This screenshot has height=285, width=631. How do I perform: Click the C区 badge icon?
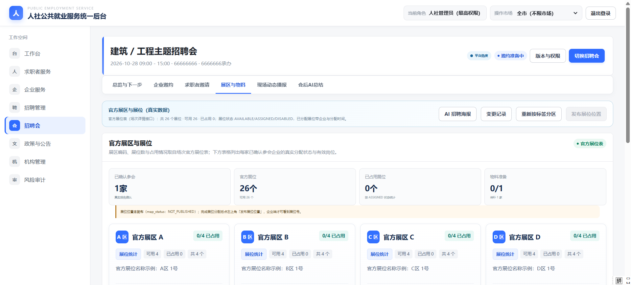point(373,237)
